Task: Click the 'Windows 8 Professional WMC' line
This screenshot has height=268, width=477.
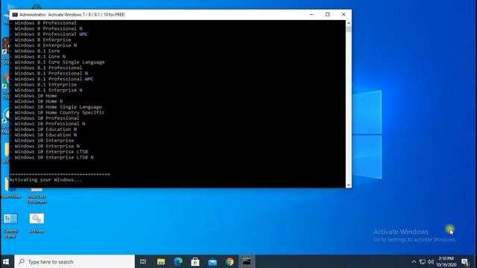Action: 51,34
